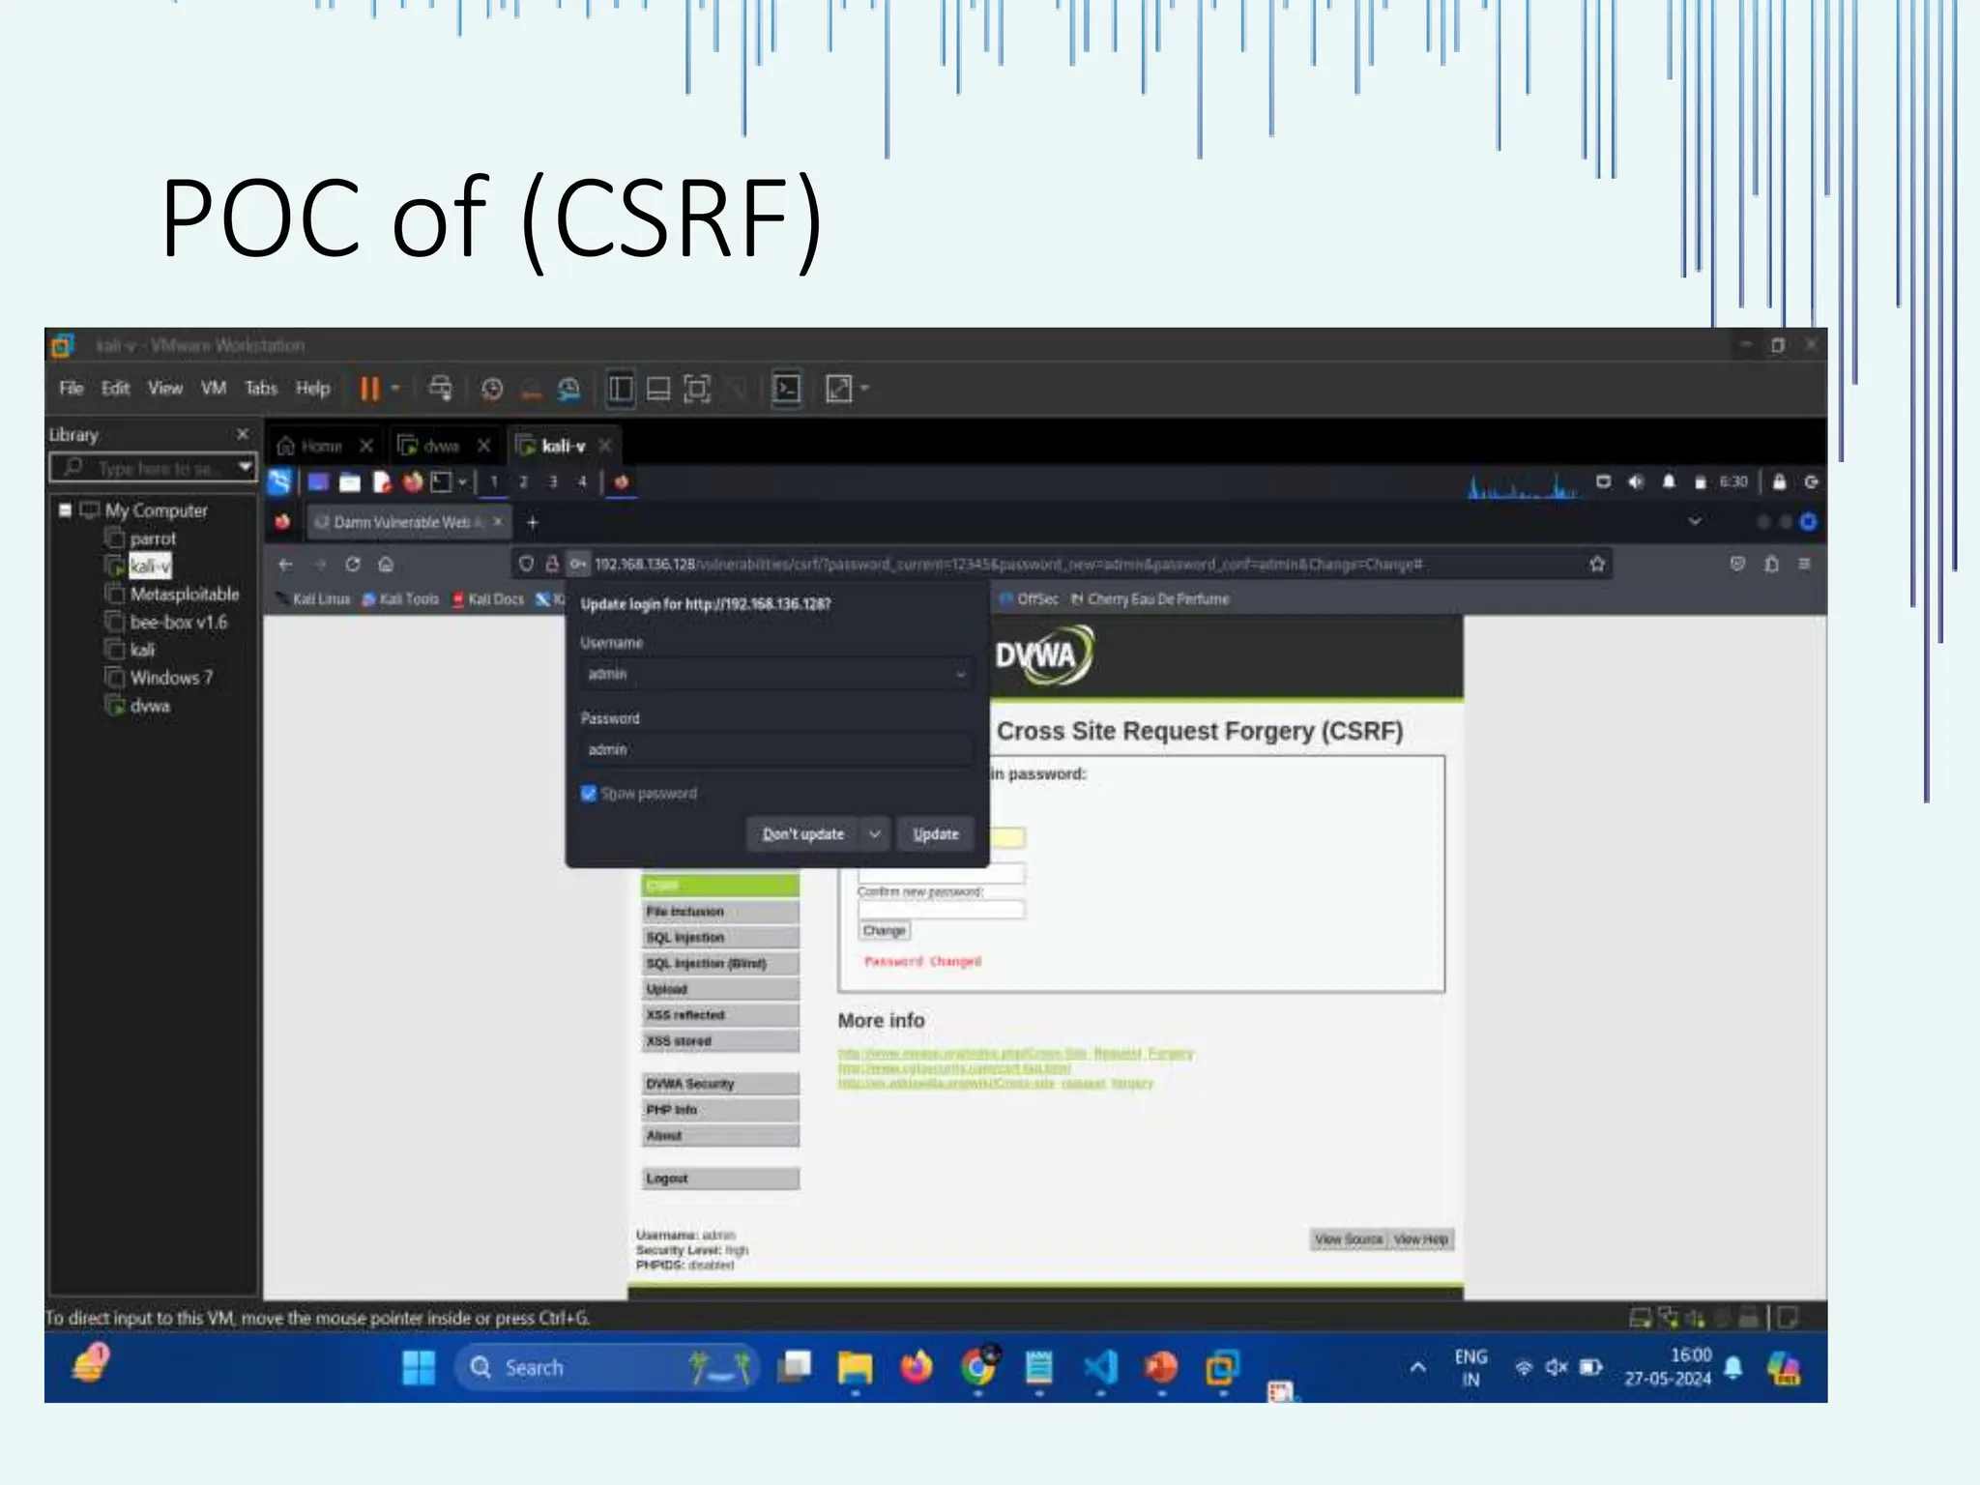Open the Kali applications menu icon
Screen dimensions: 1980x1485
[279, 481]
